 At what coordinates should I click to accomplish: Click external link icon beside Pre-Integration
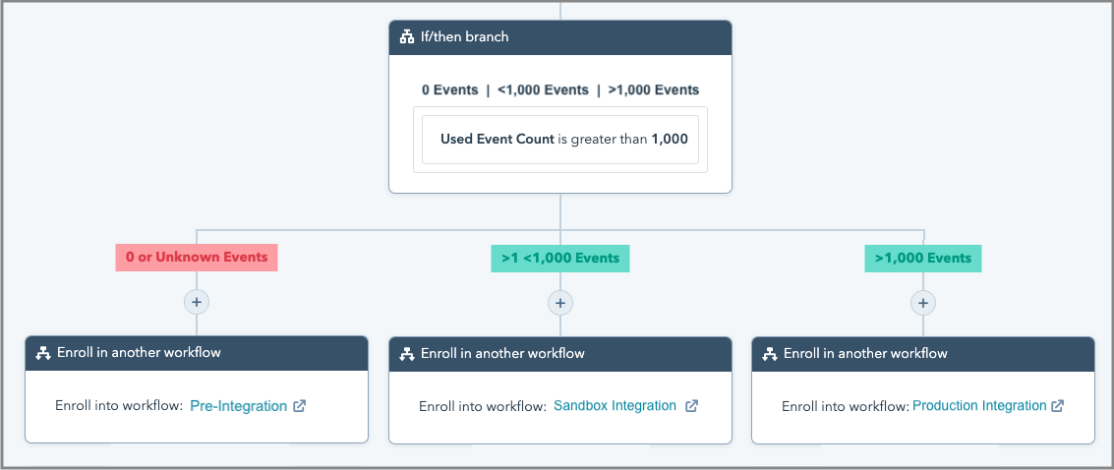coord(300,406)
